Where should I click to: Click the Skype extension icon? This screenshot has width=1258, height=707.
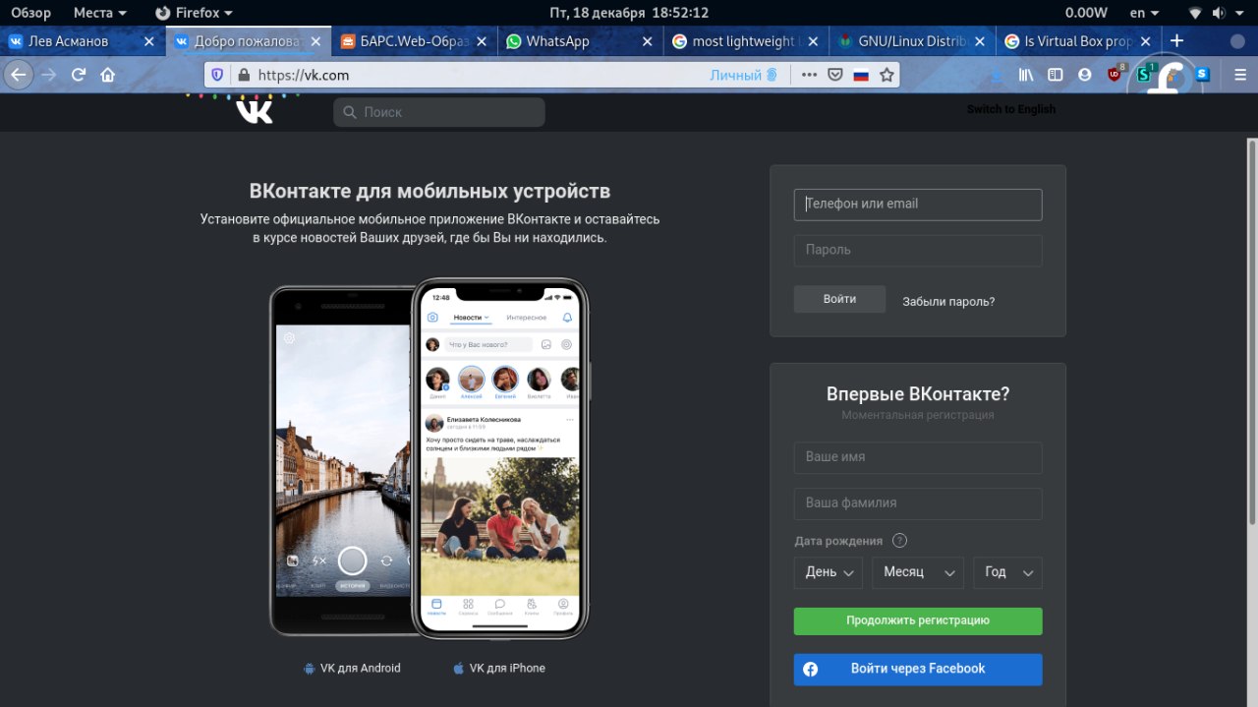pos(1202,74)
